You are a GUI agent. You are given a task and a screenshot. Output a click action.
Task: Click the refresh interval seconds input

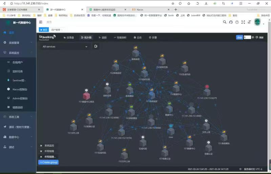[x=247, y=37]
